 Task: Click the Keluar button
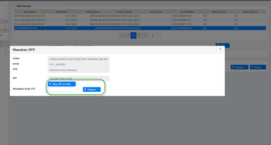(x=258, y=67)
